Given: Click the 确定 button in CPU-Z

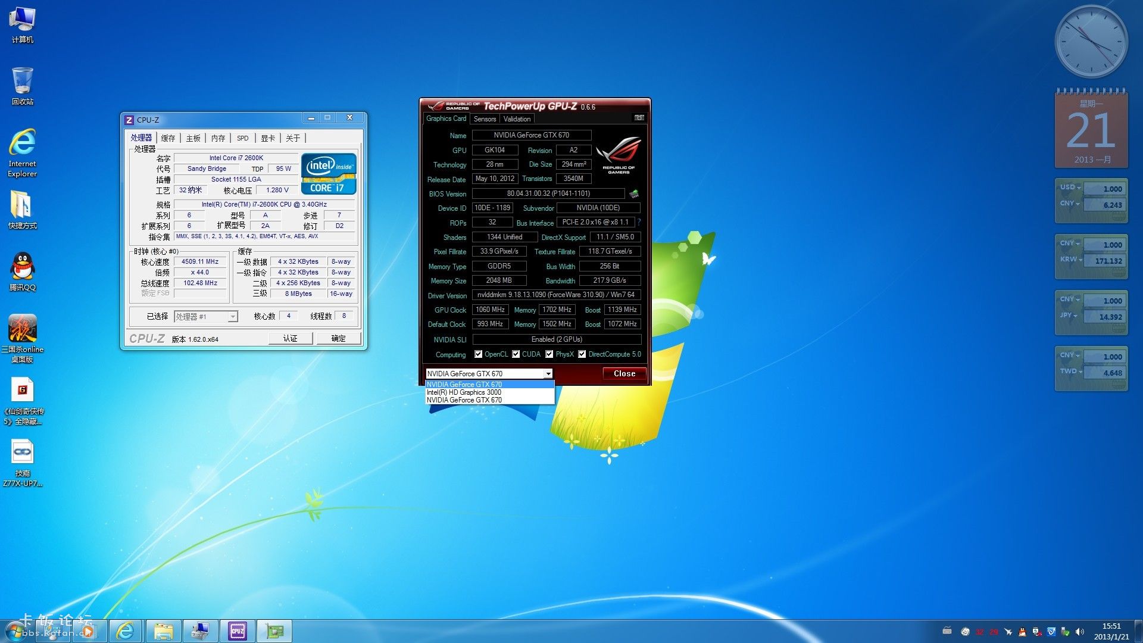Looking at the screenshot, I should [339, 338].
